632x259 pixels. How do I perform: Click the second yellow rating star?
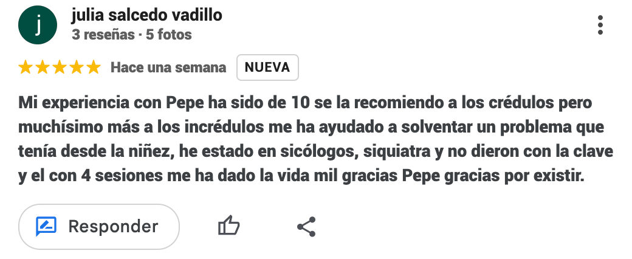[43, 67]
